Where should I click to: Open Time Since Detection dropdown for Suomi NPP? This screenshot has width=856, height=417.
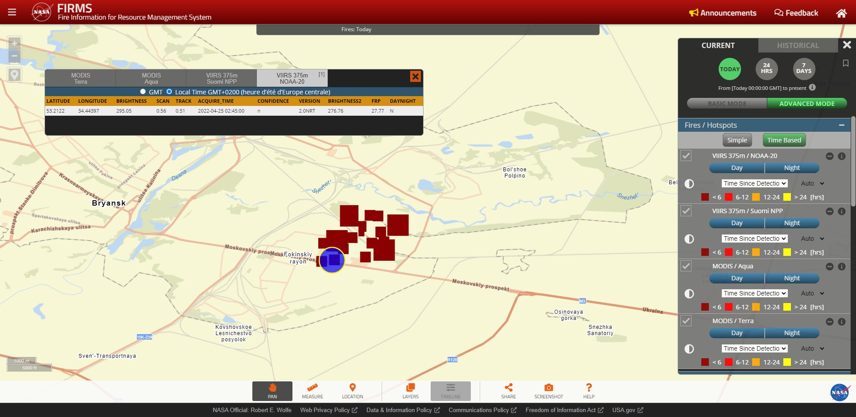[x=754, y=239]
